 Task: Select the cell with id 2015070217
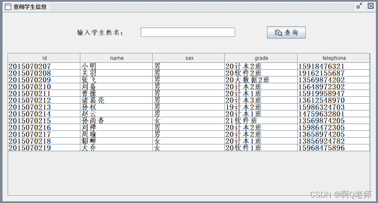pyautogui.click(x=44, y=134)
